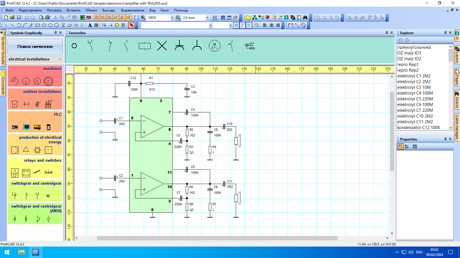Choose the text label tool

tap(90, 25)
